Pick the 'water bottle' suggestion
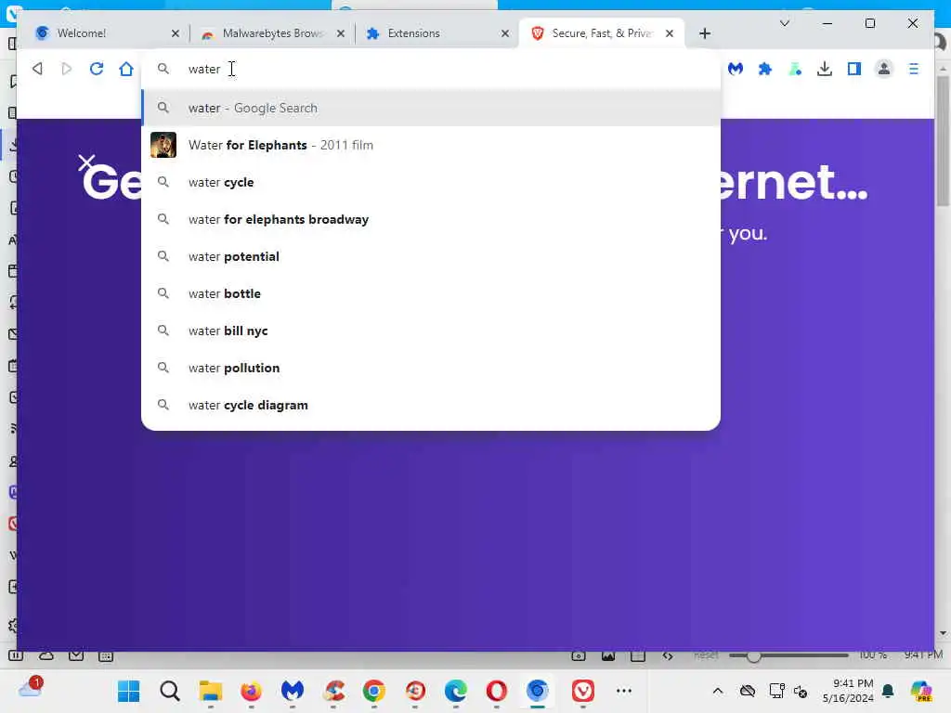 [431, 293]
